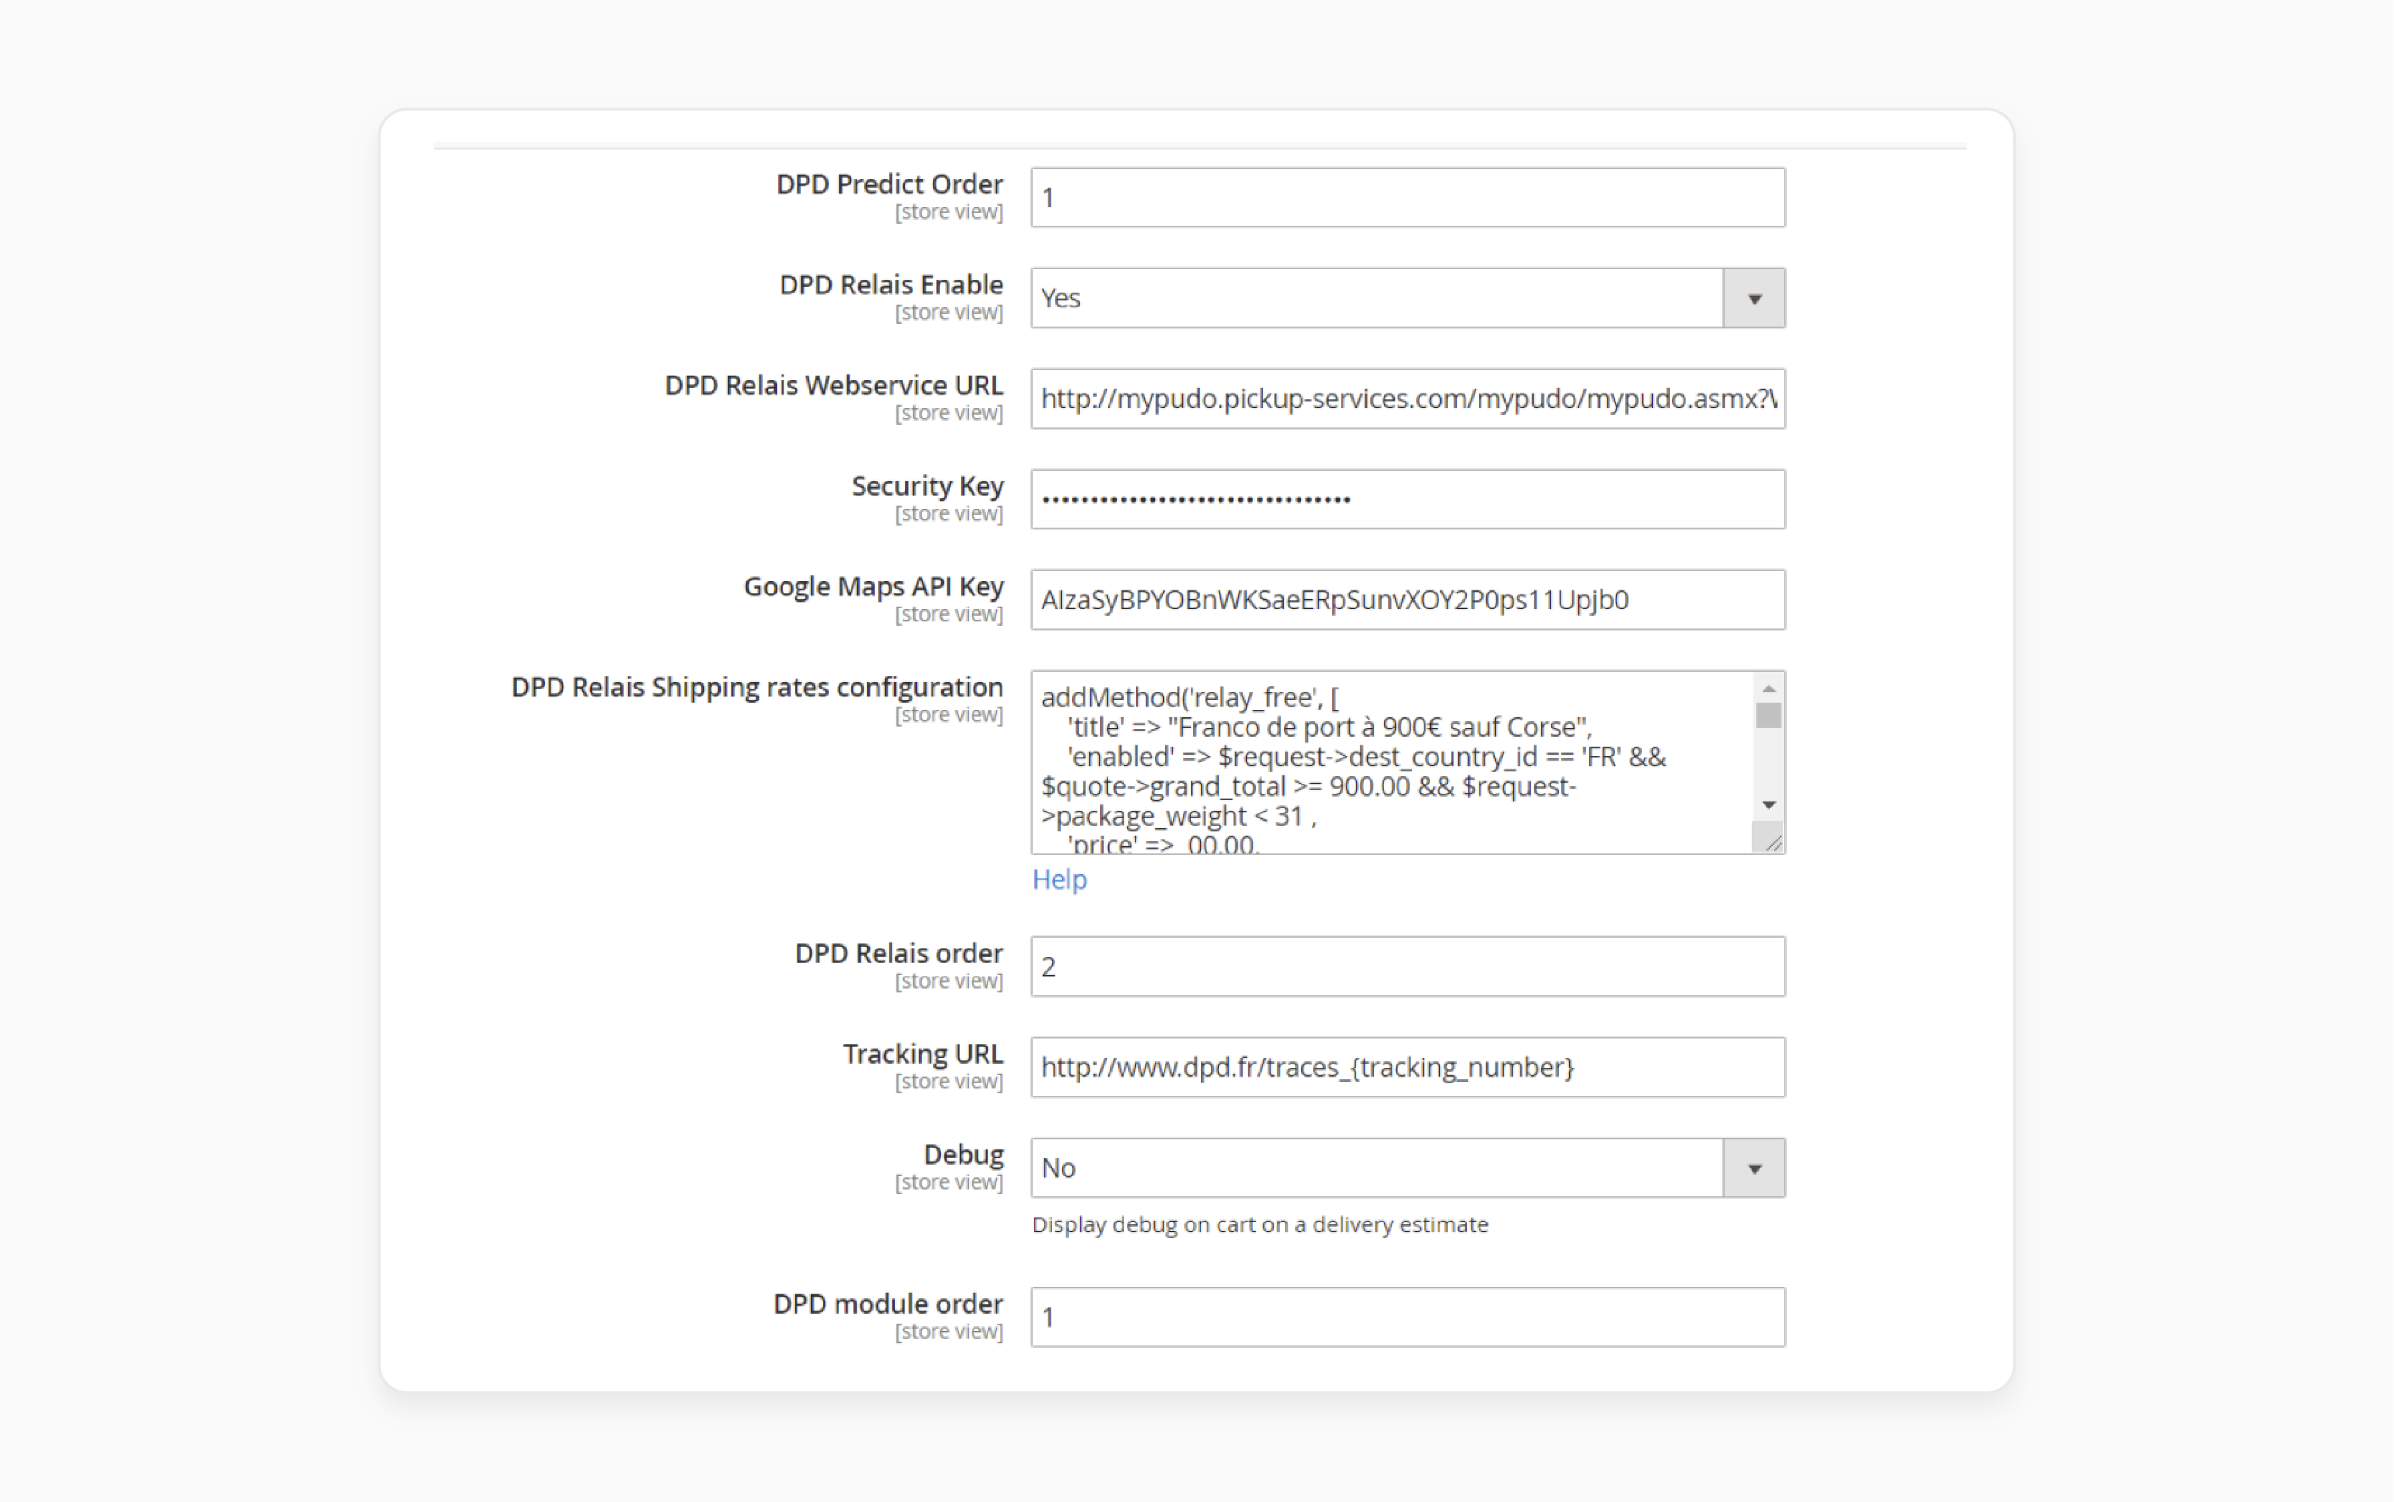
Task: Click the DPD Relais Enable label
Action: 891,285
